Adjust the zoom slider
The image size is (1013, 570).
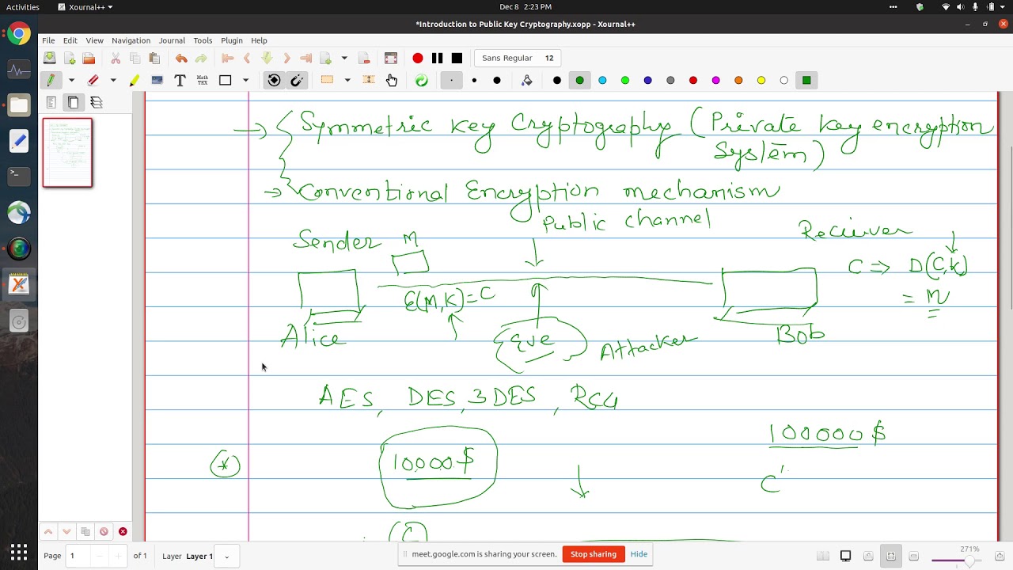click(x=958, y=560)
